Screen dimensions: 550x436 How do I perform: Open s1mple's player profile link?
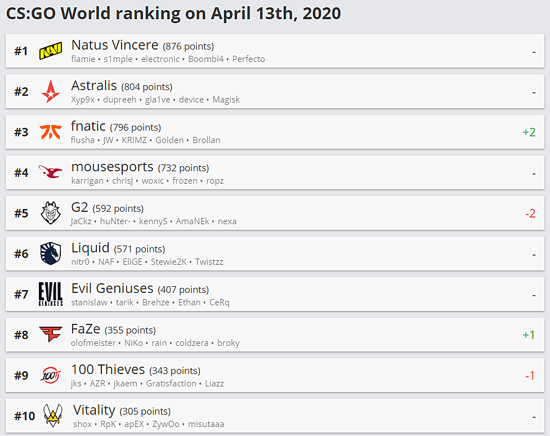click(x=118, y=59)
